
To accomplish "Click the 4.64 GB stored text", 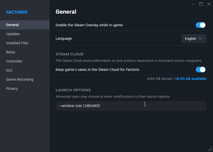I will (x=159, y=79).
